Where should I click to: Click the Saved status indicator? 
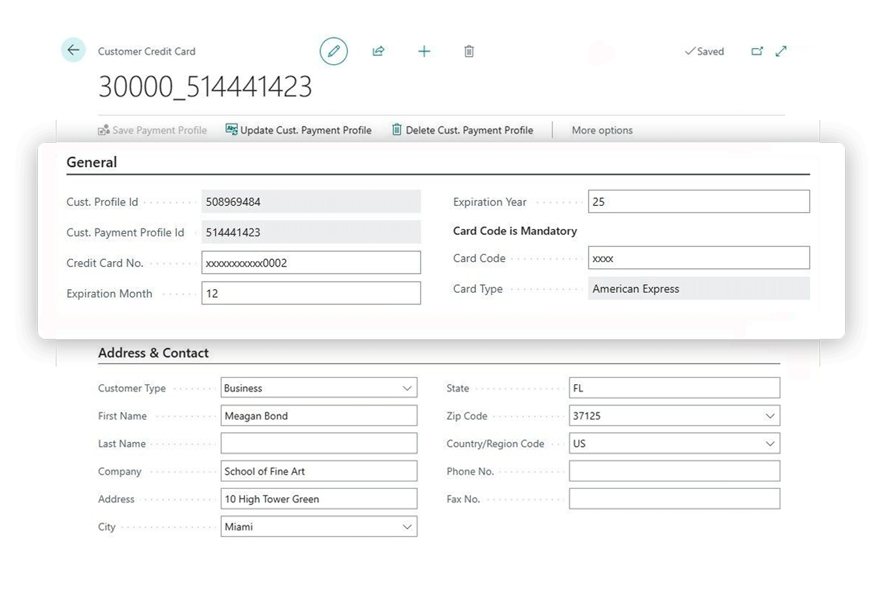(704, 51)
